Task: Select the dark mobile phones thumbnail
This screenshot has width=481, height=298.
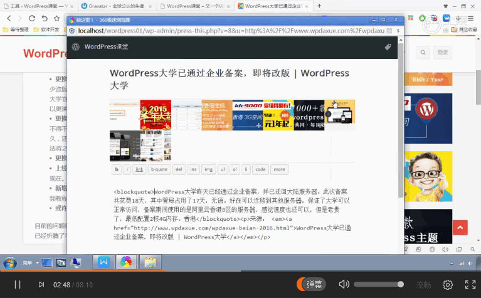Action: tap(125, 146)
